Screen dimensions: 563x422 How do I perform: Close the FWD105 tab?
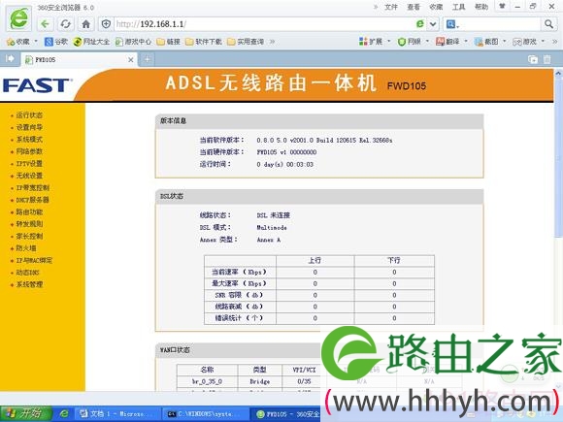131,60
